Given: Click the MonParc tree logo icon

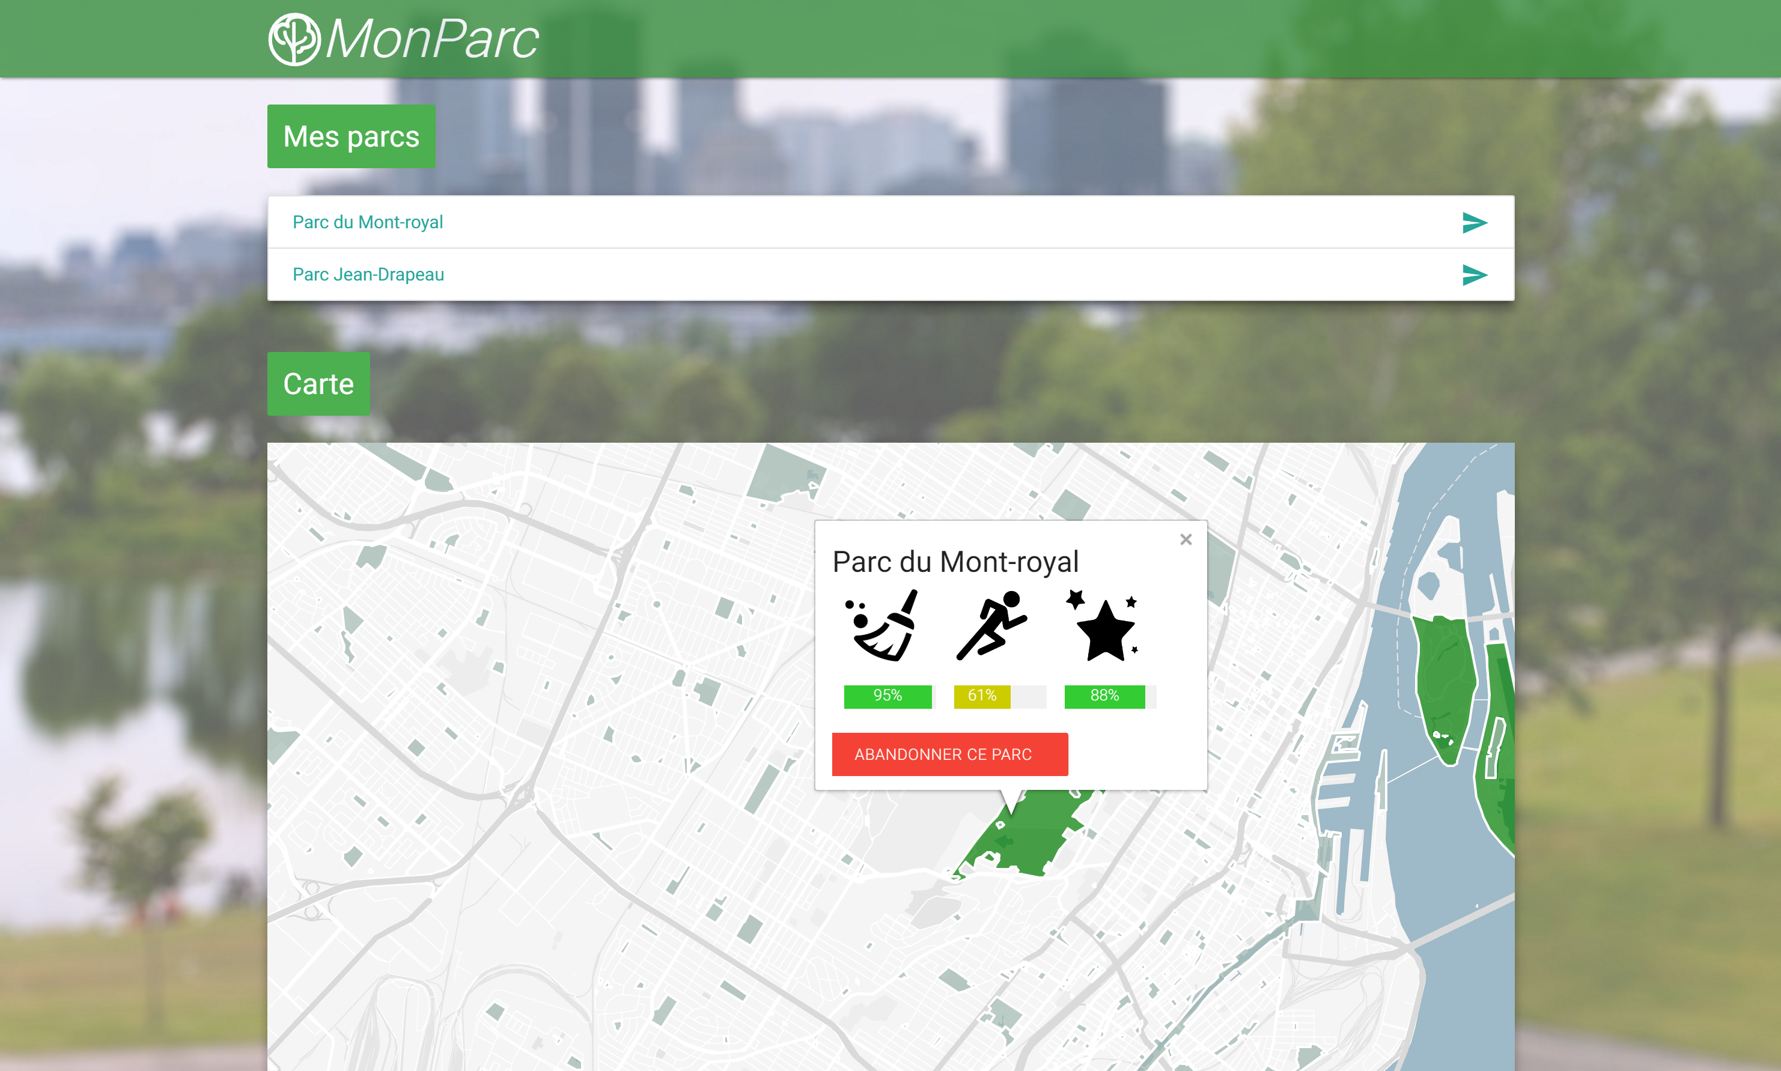Looking at the screenshot, I should tap(294, 39).
